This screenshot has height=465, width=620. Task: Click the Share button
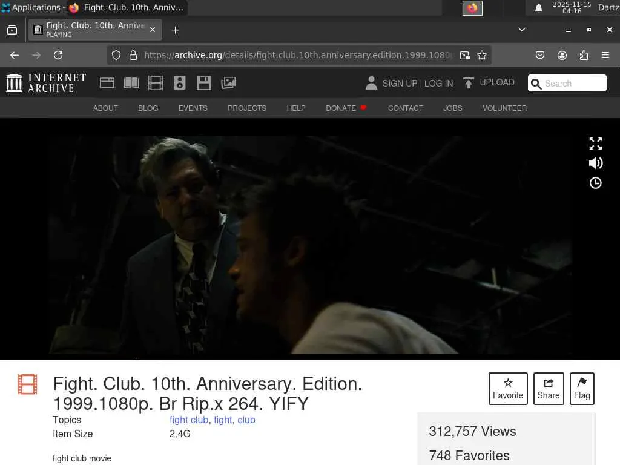click(549, 389)
